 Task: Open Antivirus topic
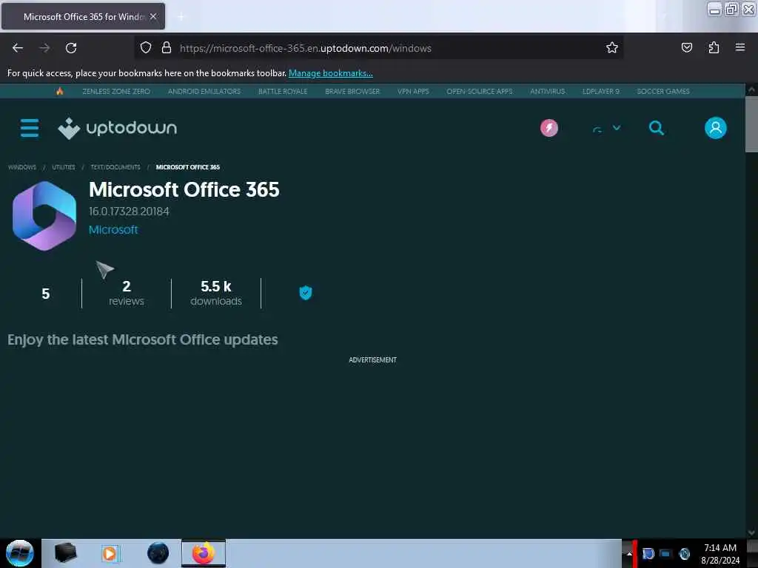tap(547, 91)
